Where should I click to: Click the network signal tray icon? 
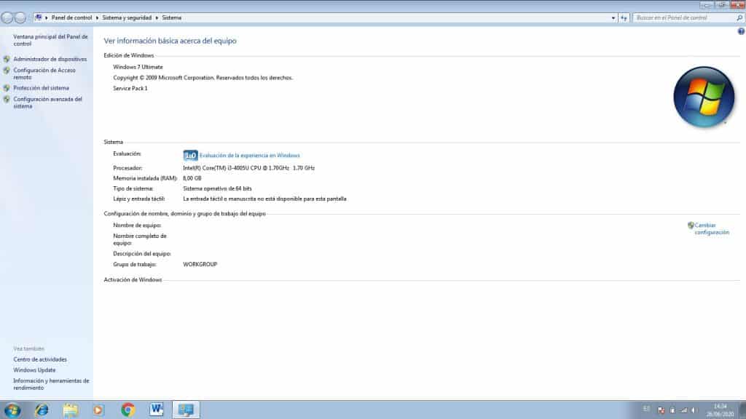coord(683,410)
